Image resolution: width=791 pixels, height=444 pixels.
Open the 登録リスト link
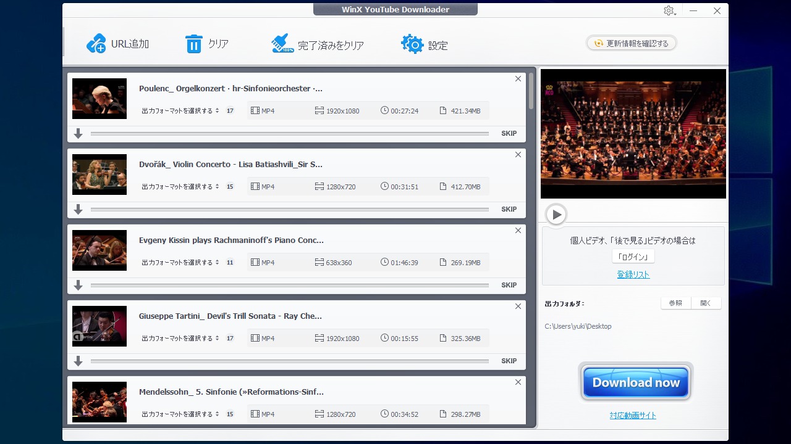633,274
